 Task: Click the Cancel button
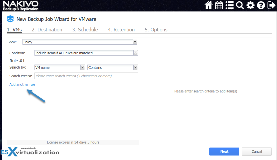click(257, 152)
